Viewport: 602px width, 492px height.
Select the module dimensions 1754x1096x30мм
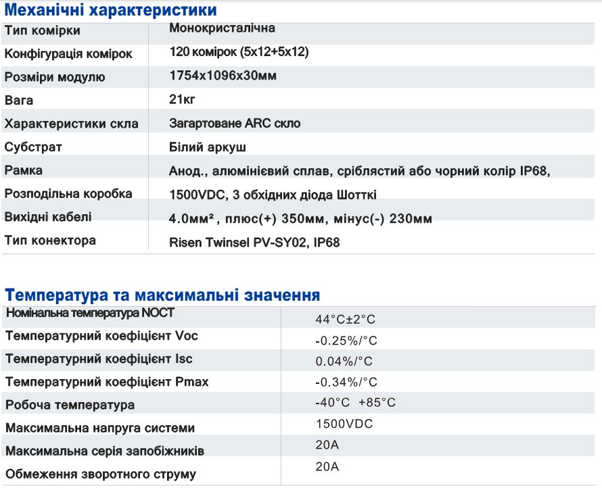tap(221, 76)
